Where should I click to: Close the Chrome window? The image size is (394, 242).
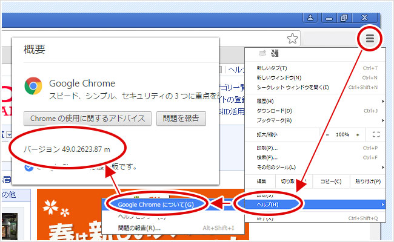point(364,18)
